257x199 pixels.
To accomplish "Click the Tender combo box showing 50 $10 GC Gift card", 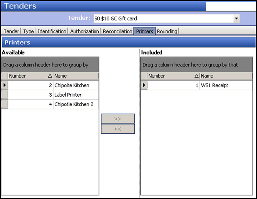I will pyautogui.click(x=167, y=18).
